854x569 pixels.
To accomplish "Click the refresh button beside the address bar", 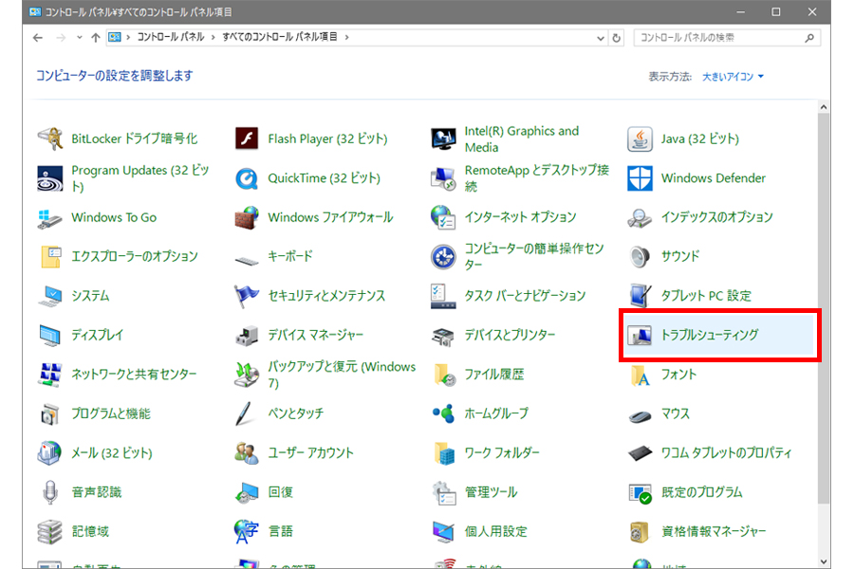I will point(617,38).
